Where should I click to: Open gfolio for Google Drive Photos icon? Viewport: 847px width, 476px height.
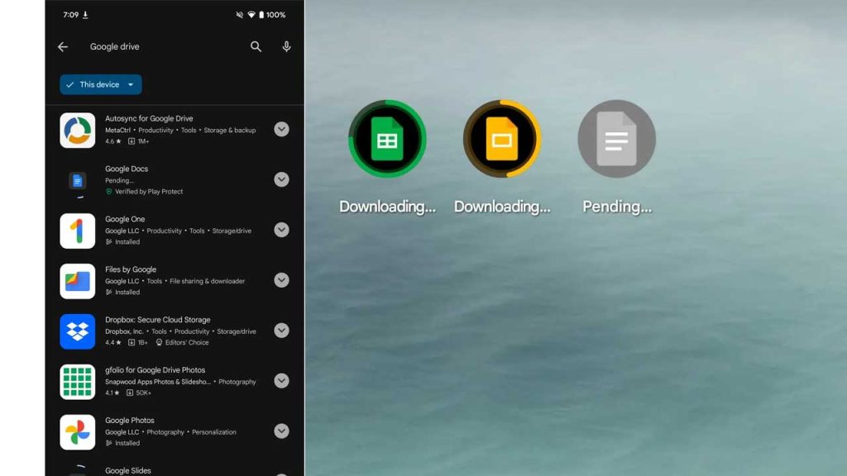77,382
